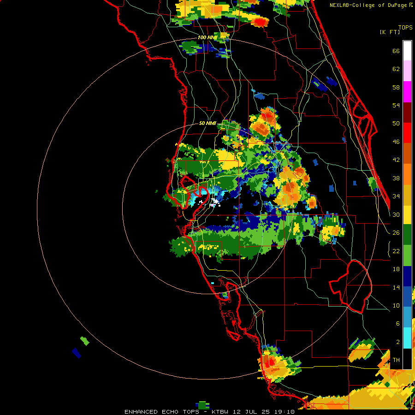Click the [K FT] units label
The width and height of the screenshot is (415, 415).
pos(390,32)
